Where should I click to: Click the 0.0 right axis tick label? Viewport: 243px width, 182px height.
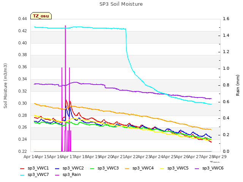226,151
